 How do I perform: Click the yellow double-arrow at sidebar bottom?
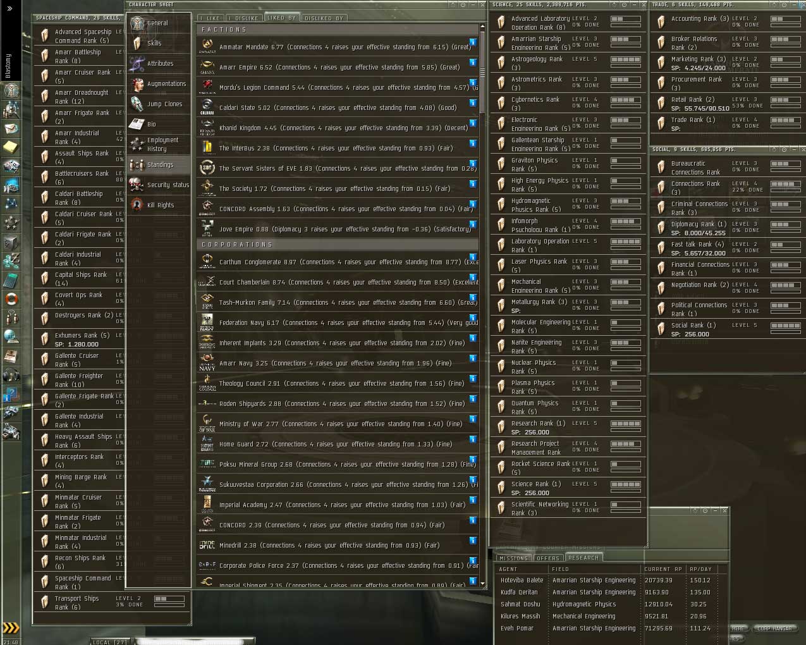11,628
